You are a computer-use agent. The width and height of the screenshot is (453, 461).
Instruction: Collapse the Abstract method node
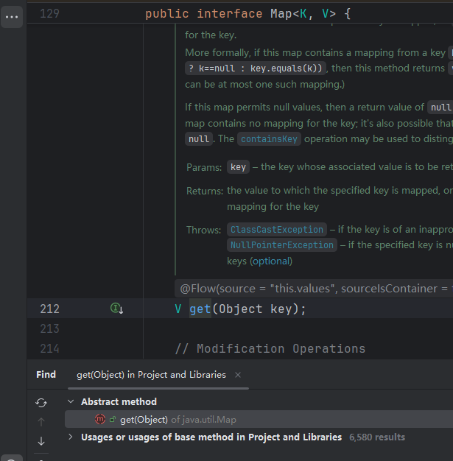click(71, 402)
